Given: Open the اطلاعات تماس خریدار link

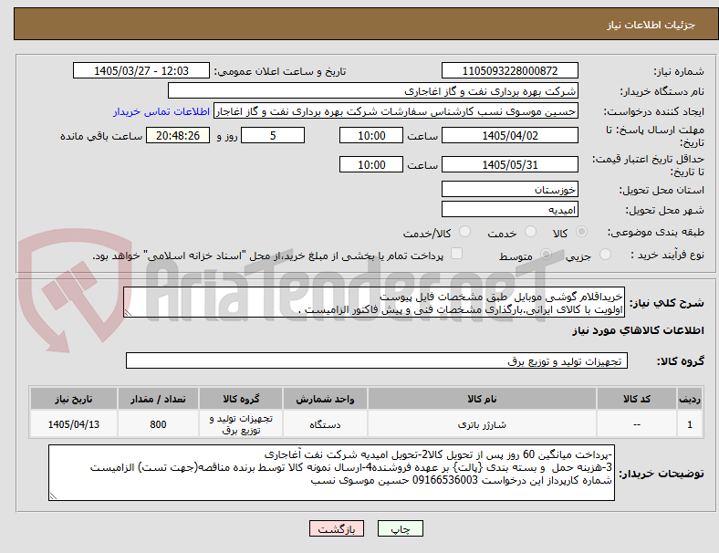Looking at the screenshot, I should click(162, 111).
